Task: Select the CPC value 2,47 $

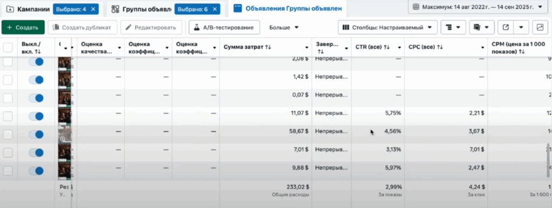Action: [477, 168]
